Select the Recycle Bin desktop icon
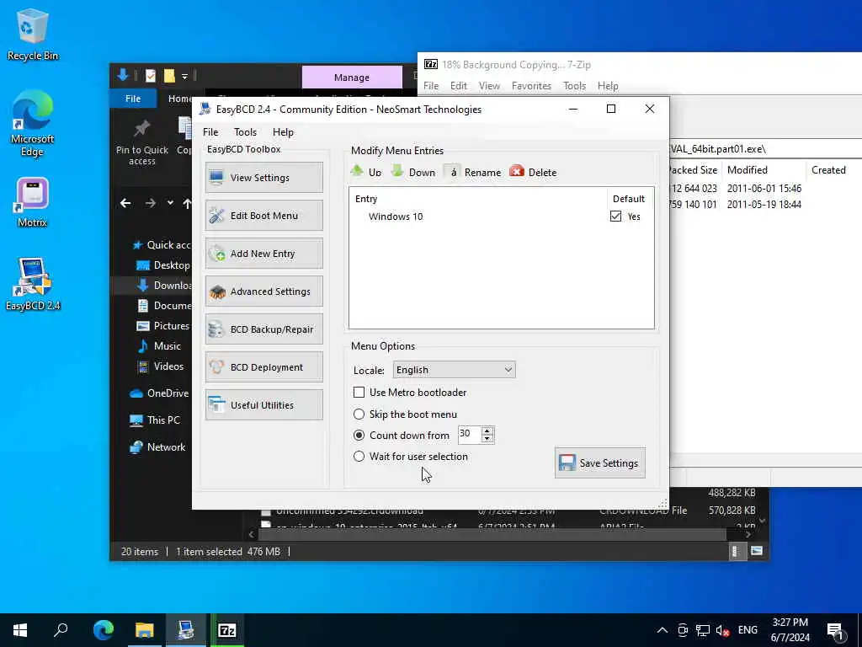This screenshot has height=647, width=862. tap(32, 34)
